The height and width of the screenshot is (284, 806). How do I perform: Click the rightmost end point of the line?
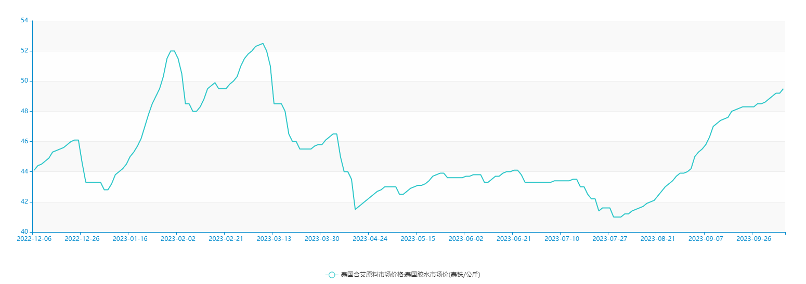tap(783, 89)
